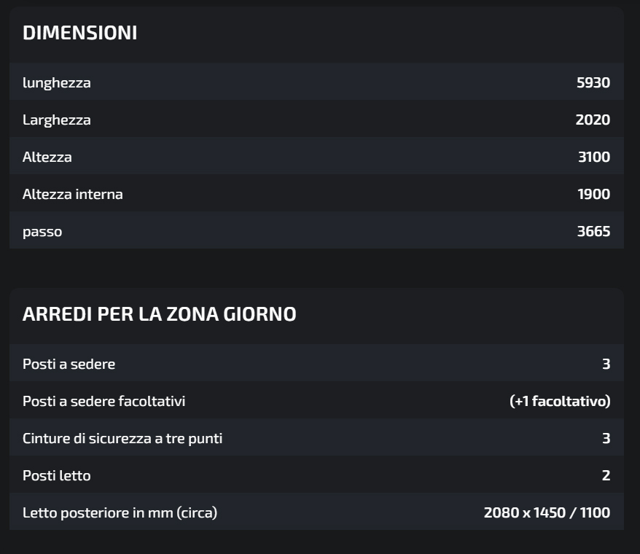Select the Posti letto row label
The image size is (640, 554).
[57, 475]
